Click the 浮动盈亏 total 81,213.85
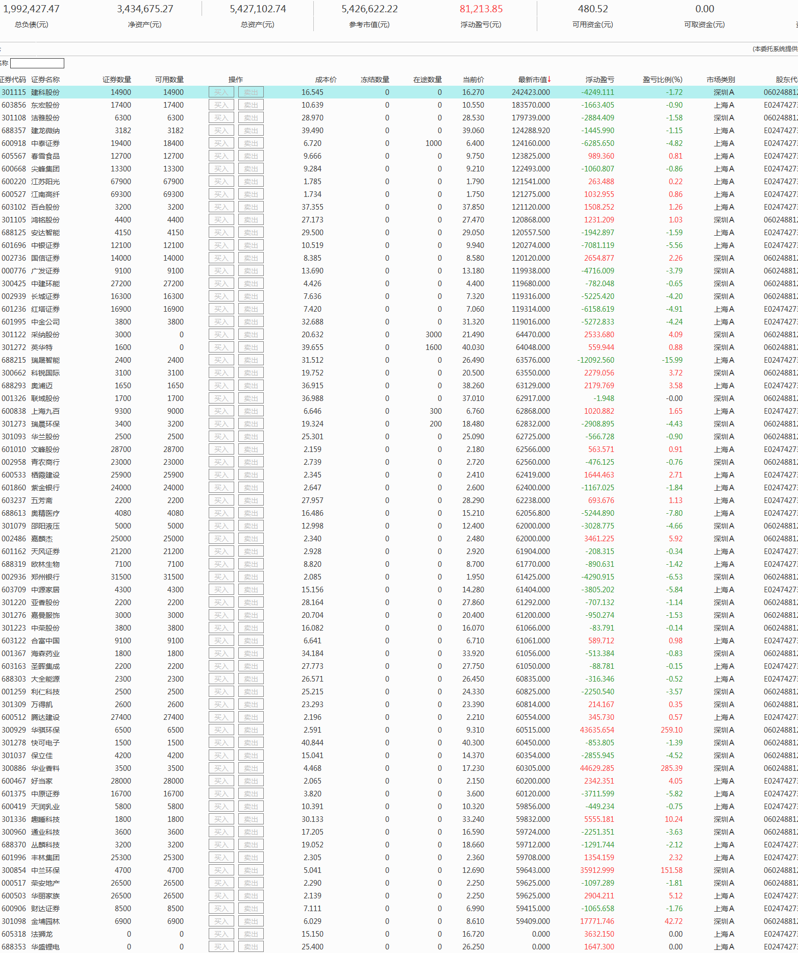Viewport: 798px width, 953px height. [x=481, y=9]
